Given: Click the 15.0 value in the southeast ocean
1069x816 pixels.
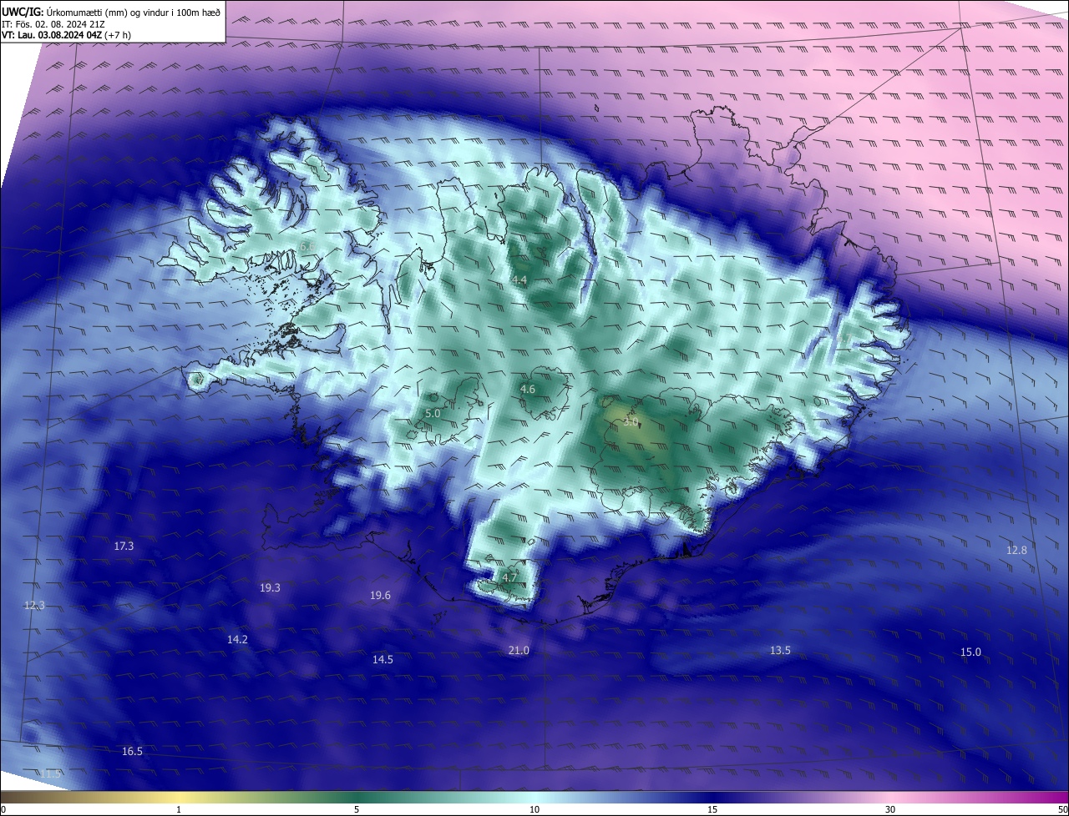Looking at the screenshot, I should [x=970, y=652].
